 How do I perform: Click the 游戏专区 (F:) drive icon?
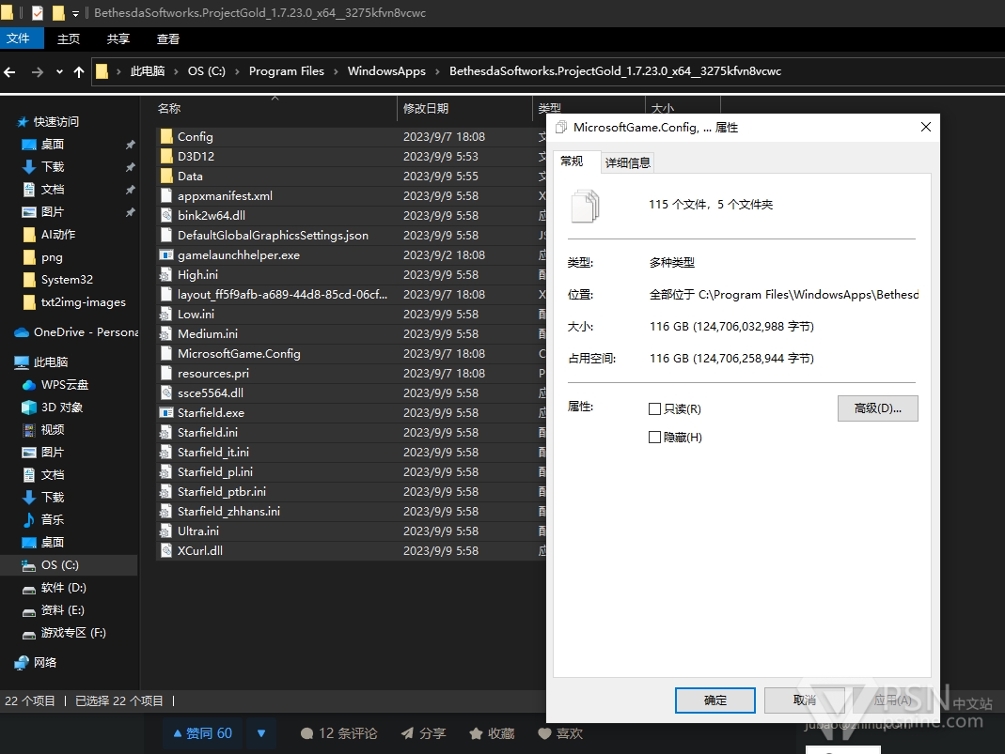pos(29,634)
